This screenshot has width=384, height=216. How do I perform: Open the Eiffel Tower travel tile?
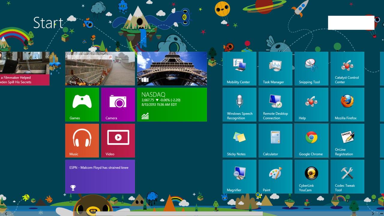(172, 69)
